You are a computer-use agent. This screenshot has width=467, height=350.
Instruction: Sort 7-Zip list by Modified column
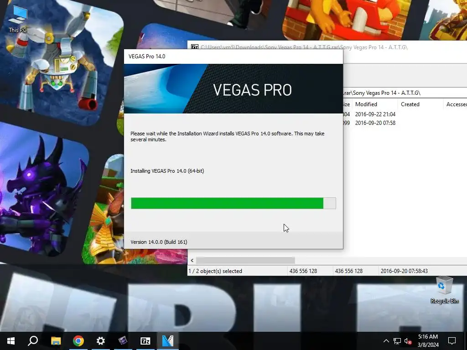pos(375,104)
